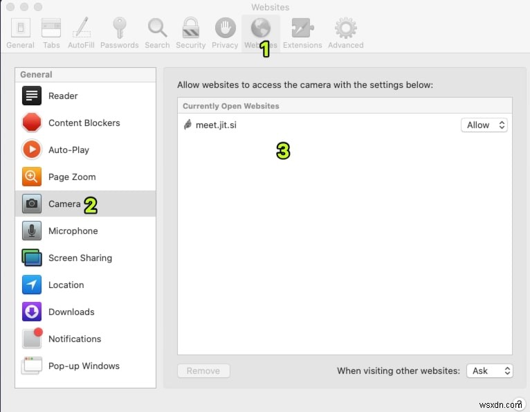Click the meet.jit.si site favicon

click(188, 125)
